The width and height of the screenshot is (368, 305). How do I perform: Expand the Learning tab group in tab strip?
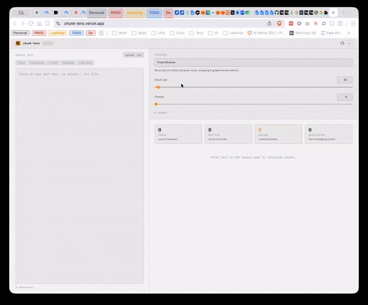(x=135, y=13)
